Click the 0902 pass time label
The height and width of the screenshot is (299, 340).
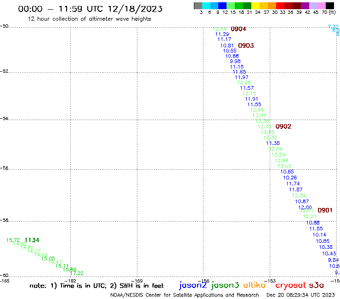pos(283,126)
